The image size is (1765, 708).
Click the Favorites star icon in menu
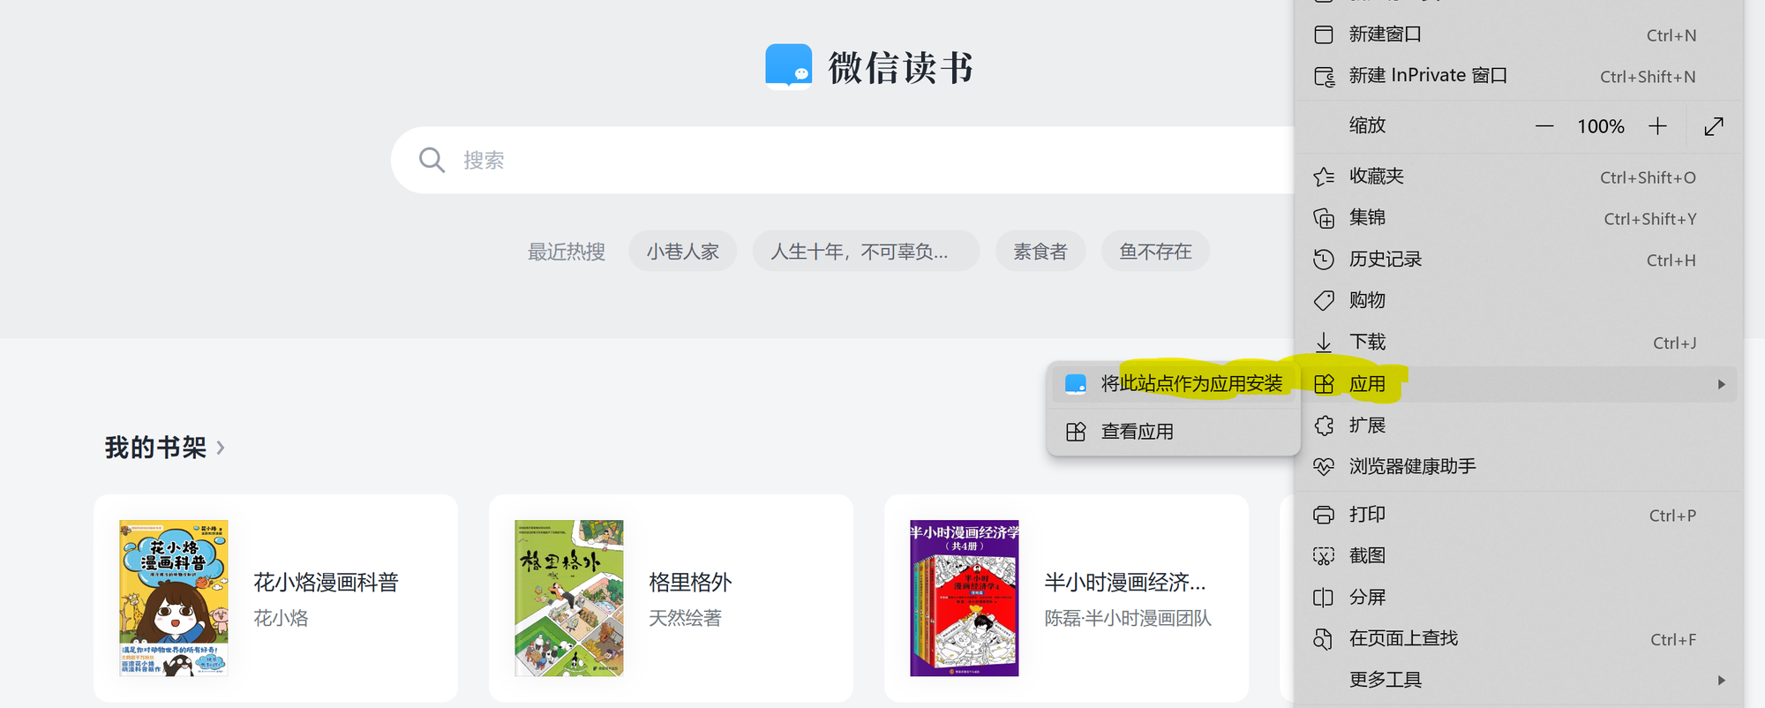pyautogui.click(x=1324, y=177)
